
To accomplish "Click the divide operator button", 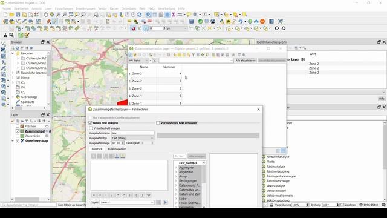I will pyautogui.click(x=112, y=195).
